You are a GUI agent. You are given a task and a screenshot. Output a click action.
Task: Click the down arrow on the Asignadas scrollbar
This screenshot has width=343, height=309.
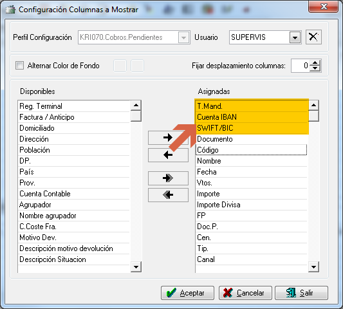tap(313, 267)
